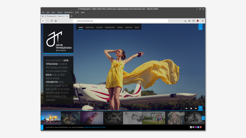Open the Firefox hamburger menu
The height and width of the screenshot is (138, 246).
[x=203, y=21]
